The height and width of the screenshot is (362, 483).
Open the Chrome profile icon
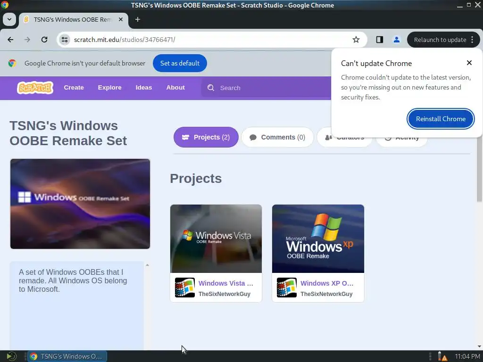pos(396,40)
